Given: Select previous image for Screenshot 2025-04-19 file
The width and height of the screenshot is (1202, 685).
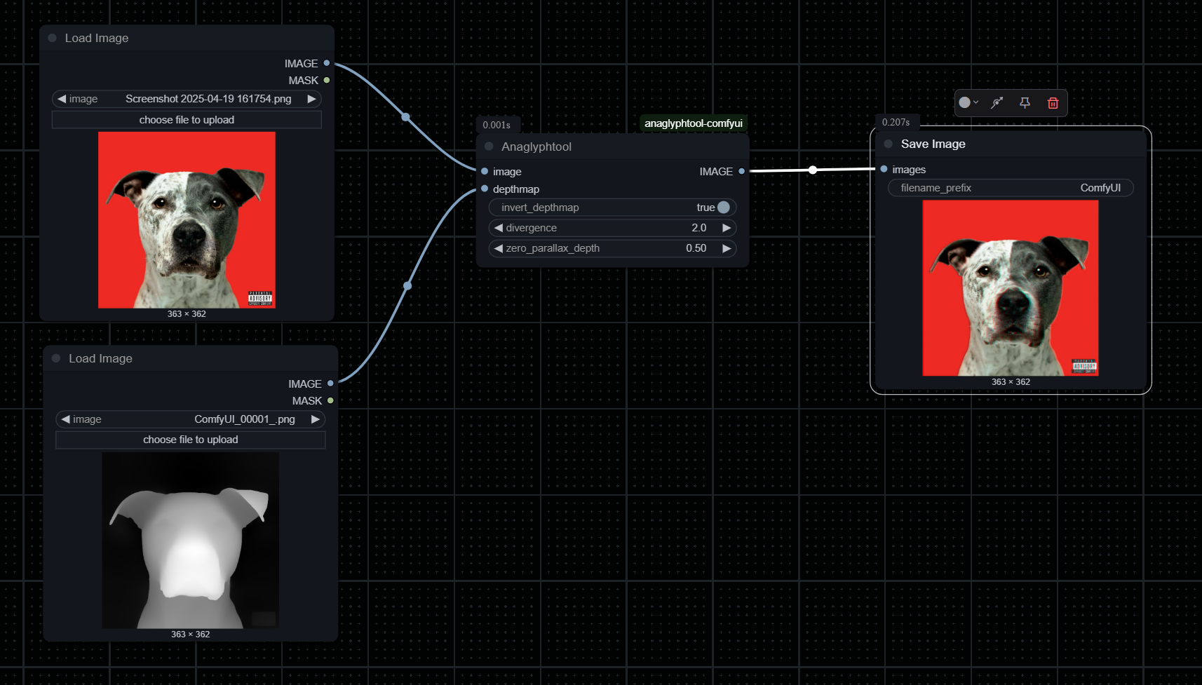Looking at the screenshot, I should point(62,99).
